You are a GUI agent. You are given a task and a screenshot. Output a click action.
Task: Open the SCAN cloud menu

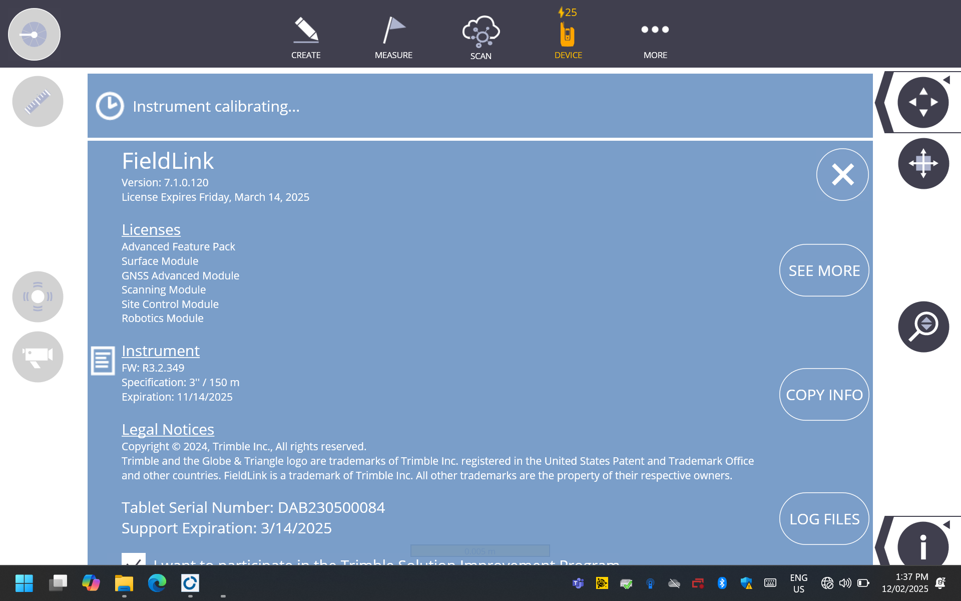coord(480,38)
